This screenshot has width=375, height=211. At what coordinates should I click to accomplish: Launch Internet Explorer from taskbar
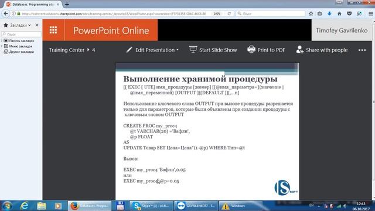[25, 206]
